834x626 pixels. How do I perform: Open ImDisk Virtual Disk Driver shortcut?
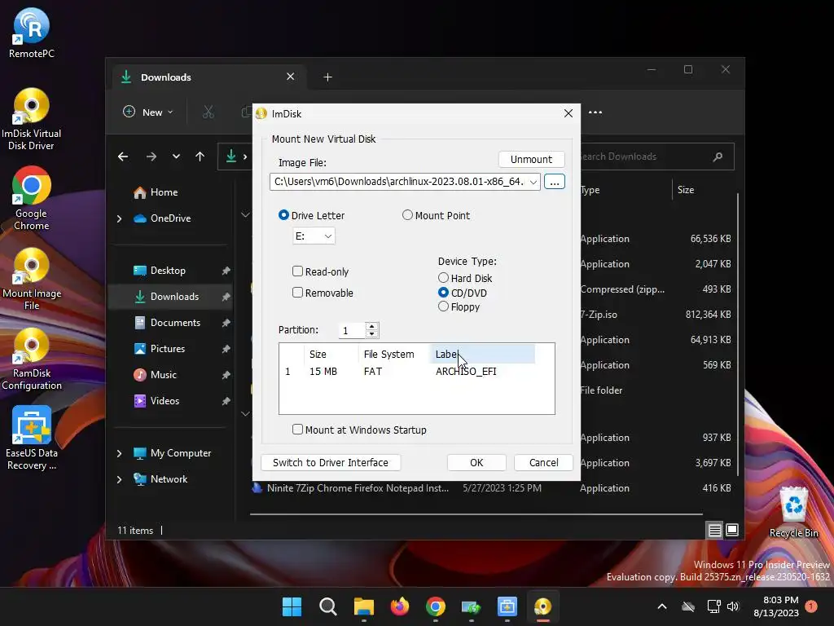click(x=32, y=119)
